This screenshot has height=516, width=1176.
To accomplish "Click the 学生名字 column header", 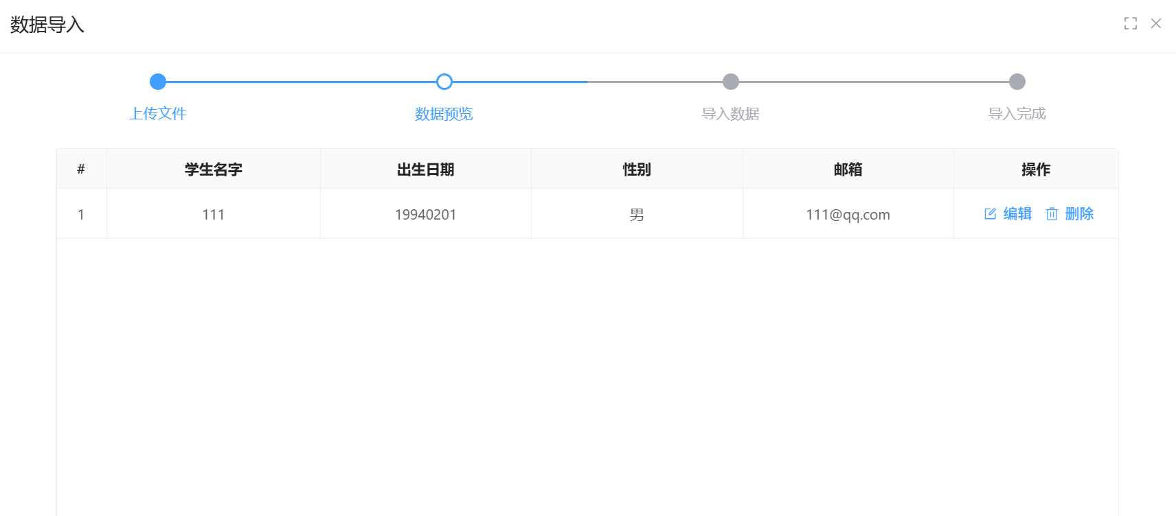I will tap(214, 169).
